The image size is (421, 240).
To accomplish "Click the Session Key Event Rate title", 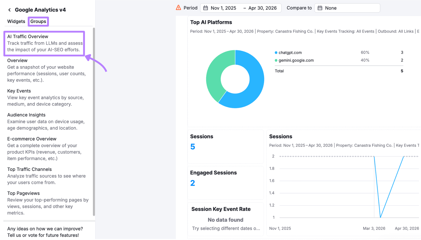I will (x=221, y=209).
